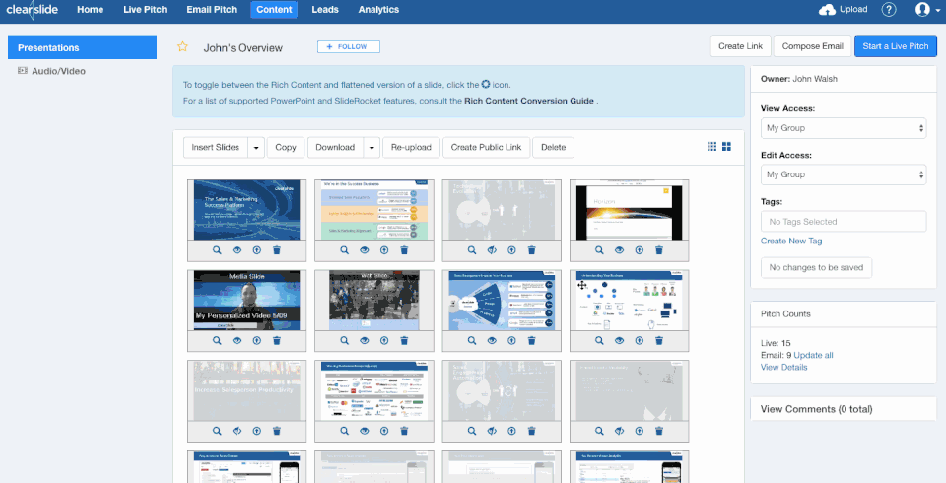The image size is (946, 483).
Task: Click the Insert Slides button
Action: [x=216, y=147]
